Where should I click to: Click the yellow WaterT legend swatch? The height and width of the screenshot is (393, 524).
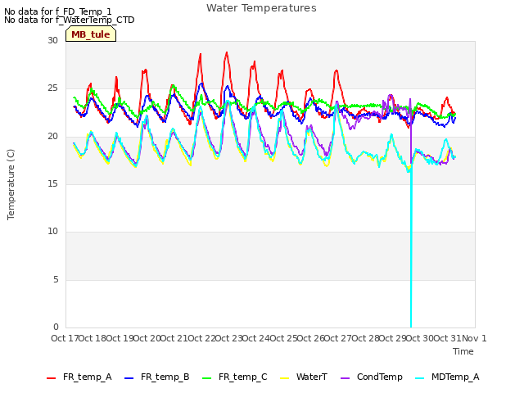coord(285,378)
